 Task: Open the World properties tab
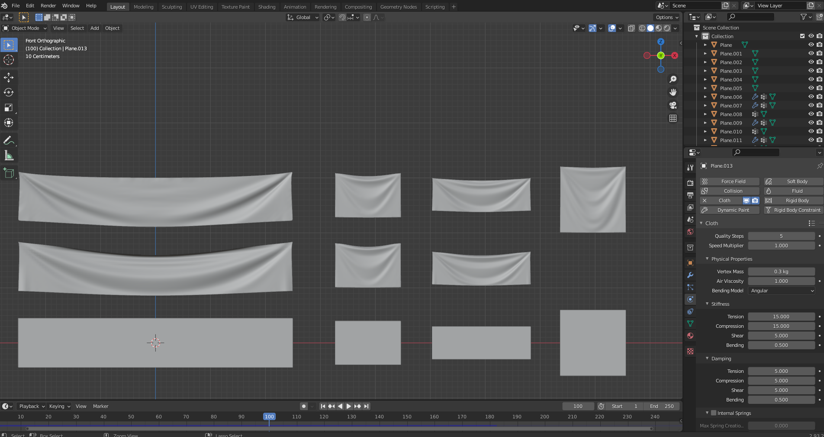(x=690, y=232)
